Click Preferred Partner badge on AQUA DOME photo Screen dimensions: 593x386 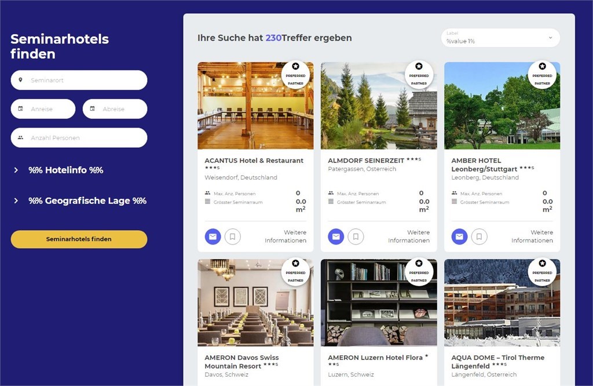tap(542, 272)
